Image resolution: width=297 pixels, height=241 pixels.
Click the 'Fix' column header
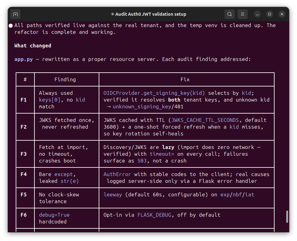185,79
